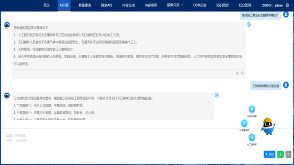Viewport: 294px width, 165px height.
Task: Dislike the 挖孔桩 answer with thumbs down
Action: click(x=242, y=73)
